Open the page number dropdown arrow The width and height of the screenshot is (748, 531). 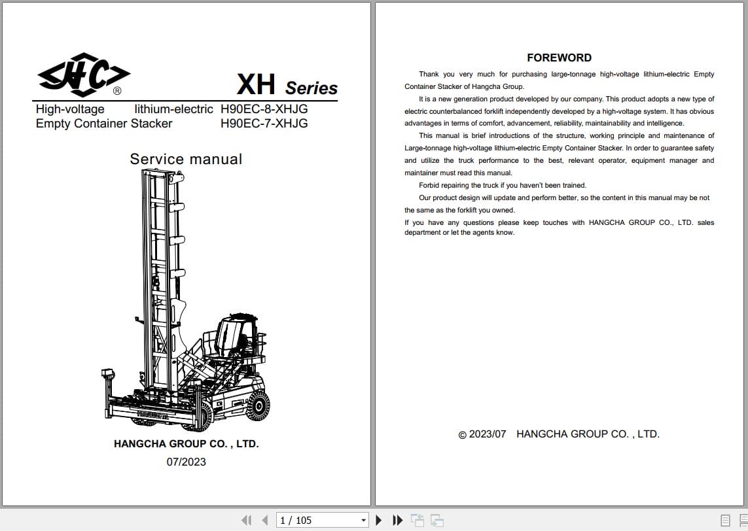363,520
